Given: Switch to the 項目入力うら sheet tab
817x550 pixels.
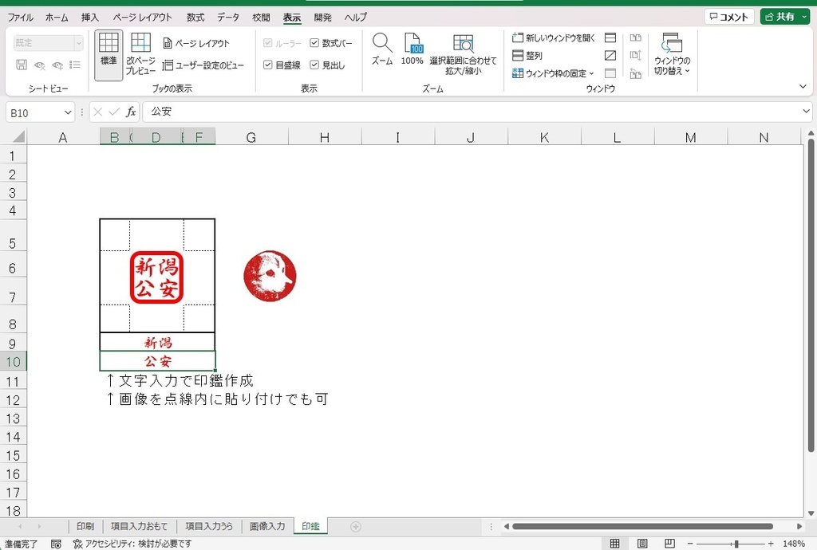Looking at the screenshot, I should pyautogui.click(x=209, y=526).
